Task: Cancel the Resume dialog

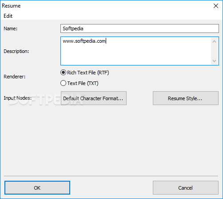Action: pos(186,188)
